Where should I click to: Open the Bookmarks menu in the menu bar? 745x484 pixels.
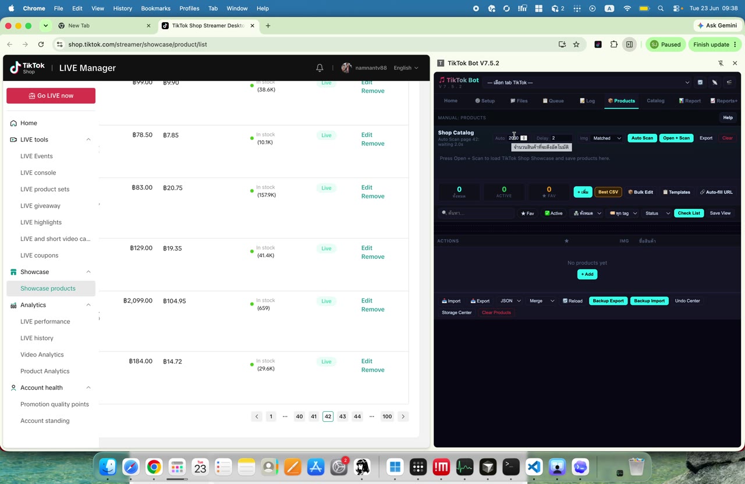155,9
